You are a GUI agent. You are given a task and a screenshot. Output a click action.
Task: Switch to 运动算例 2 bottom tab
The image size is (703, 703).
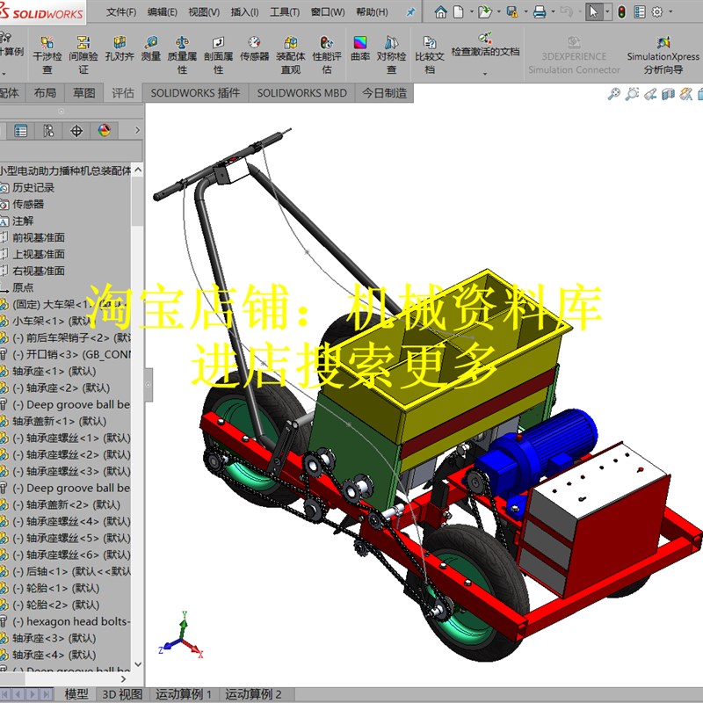click(253, 694)
